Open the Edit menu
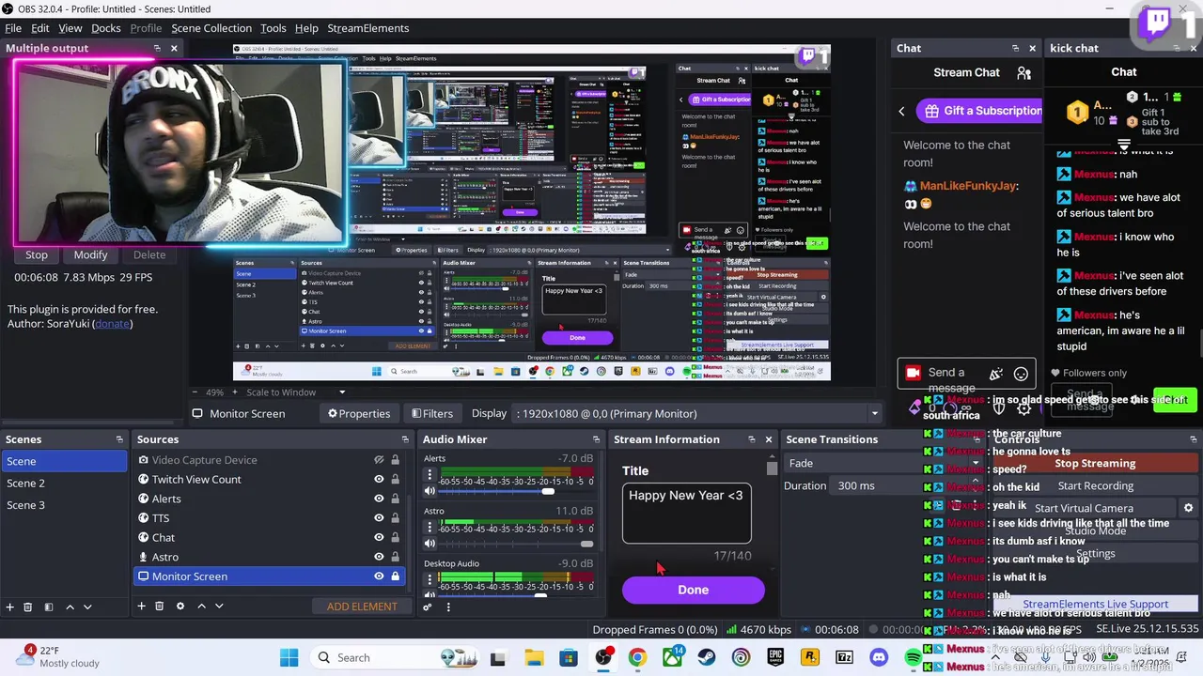1203x676 pixels. click(x=40, y=28)
